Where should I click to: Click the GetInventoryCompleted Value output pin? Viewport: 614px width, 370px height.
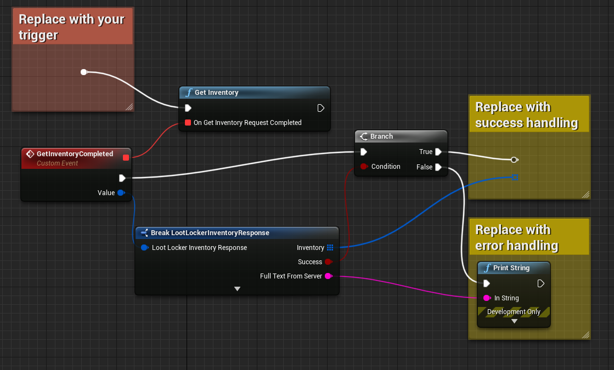pyautogui.click(x=121, y=192)
